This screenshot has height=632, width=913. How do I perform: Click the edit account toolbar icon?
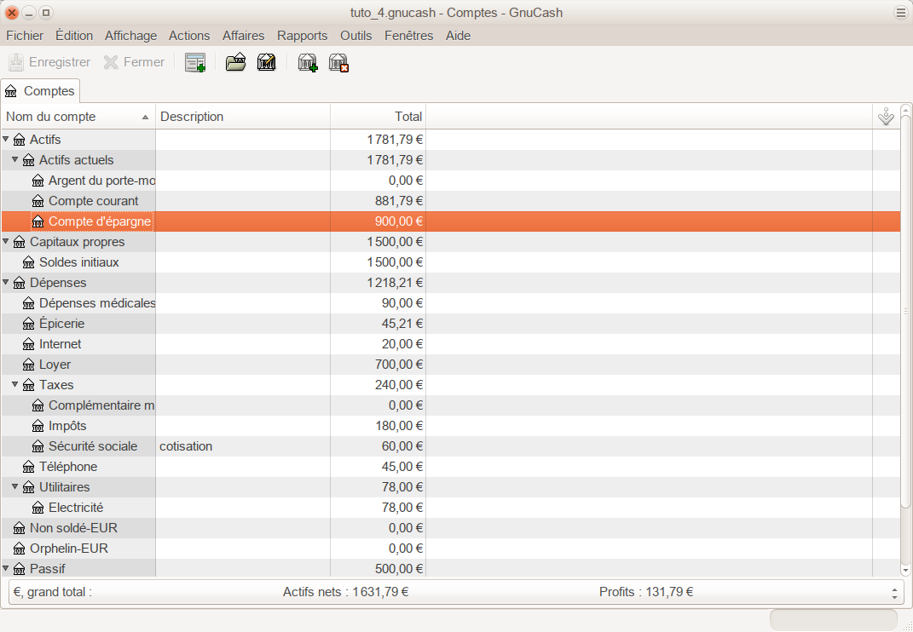[x=266, y=62]
